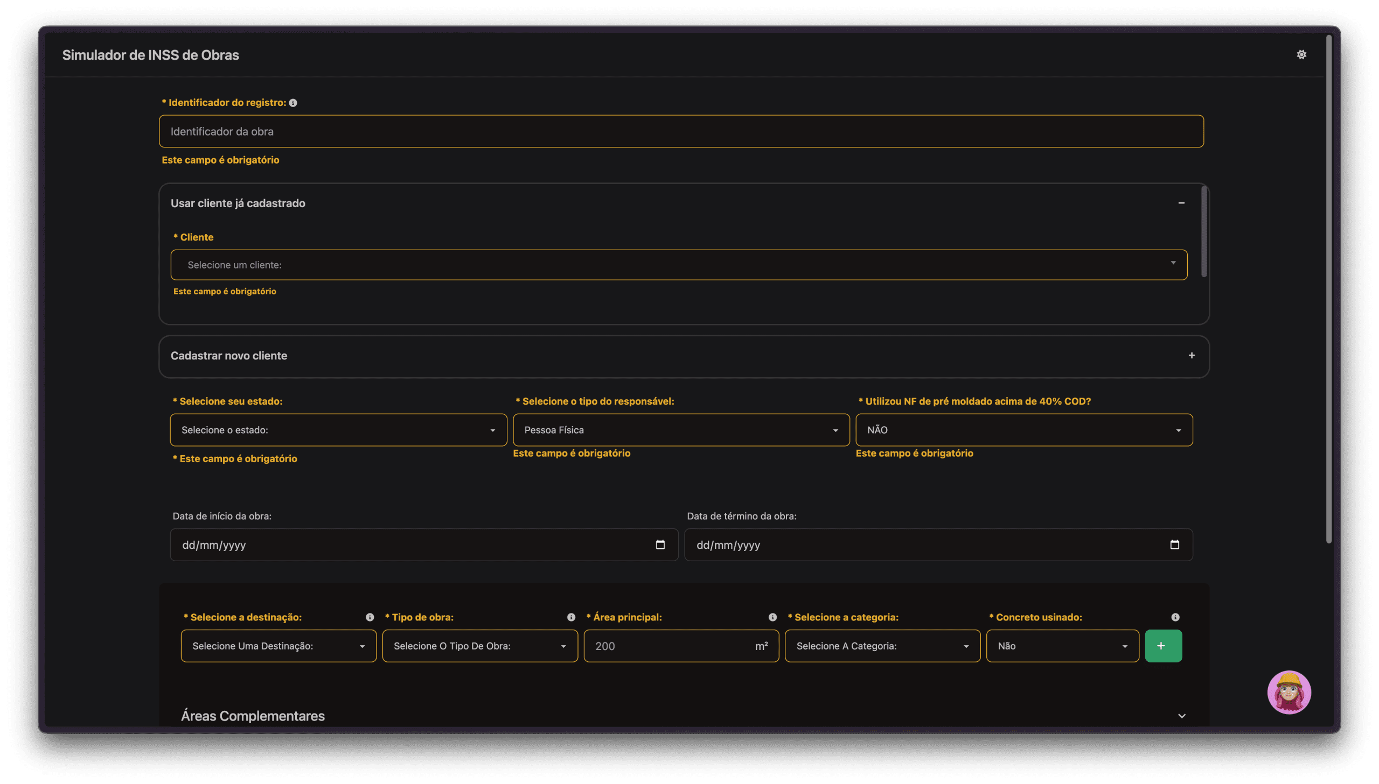1379x784 pixels.
Task: Open the Selecione um cliente dropdown
Action: [678, 264]
